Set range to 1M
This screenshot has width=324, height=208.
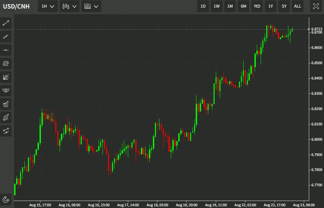230,6
